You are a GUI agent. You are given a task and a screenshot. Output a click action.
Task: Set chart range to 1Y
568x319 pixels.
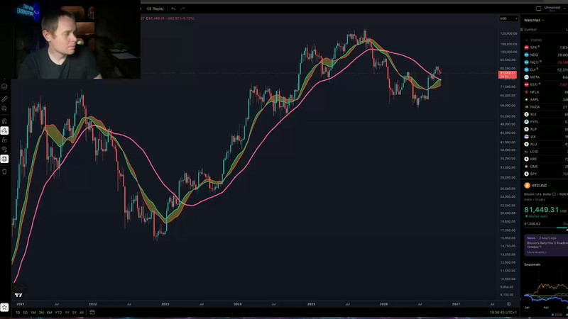coord(67,313)
